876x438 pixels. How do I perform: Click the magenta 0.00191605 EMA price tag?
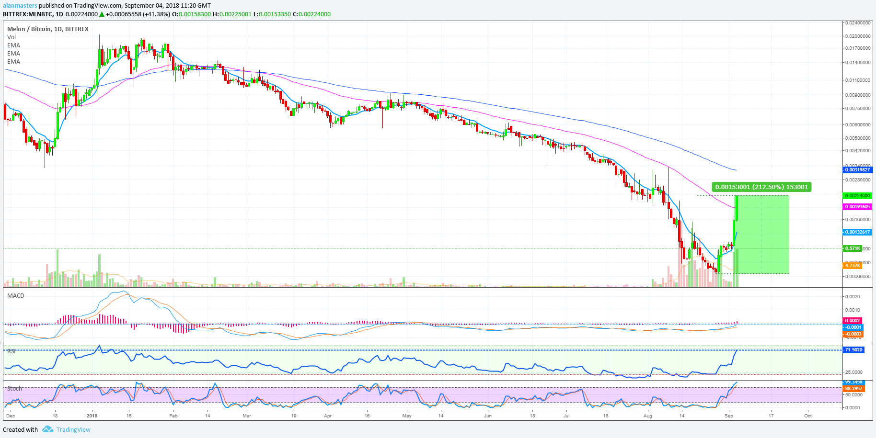coord(857,207)
